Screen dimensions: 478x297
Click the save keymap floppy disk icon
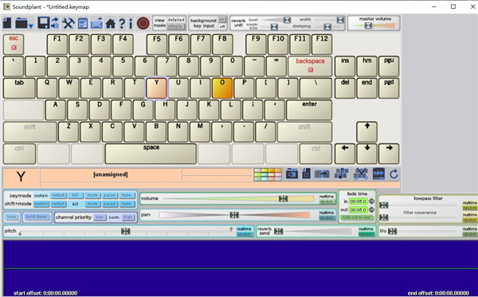click(x=43, y=23)
